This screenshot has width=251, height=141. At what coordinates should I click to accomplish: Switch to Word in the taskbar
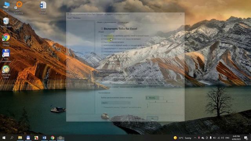click(x=44, y=137)
